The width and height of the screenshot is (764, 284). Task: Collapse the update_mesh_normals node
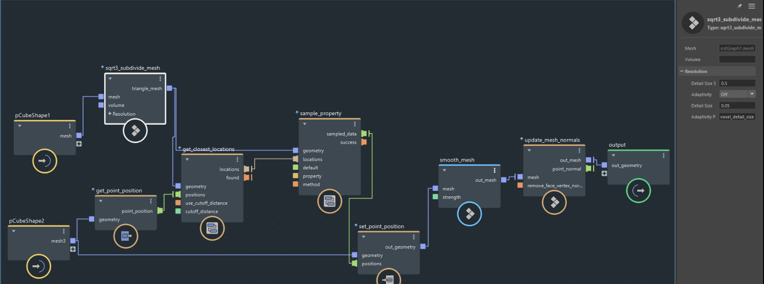click(x=529, y=150)
